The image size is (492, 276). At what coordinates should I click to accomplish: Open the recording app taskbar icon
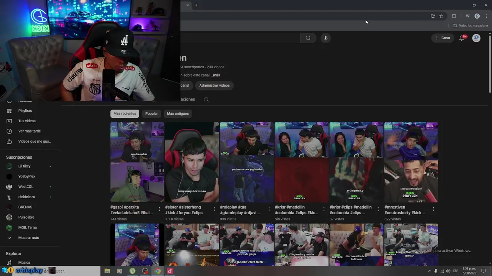(145, 271)
